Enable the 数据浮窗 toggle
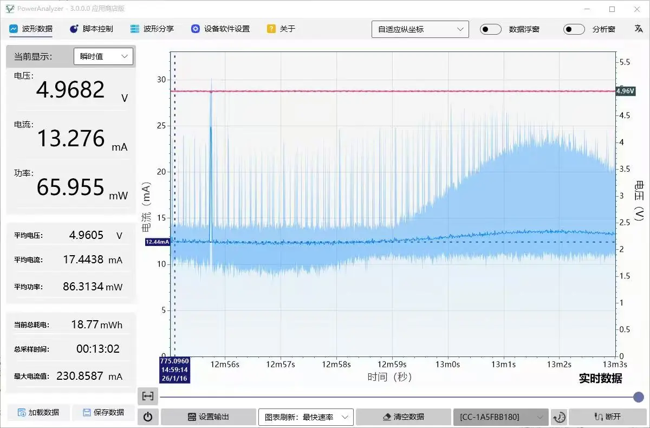650x428 pixels. click(490, 29)
